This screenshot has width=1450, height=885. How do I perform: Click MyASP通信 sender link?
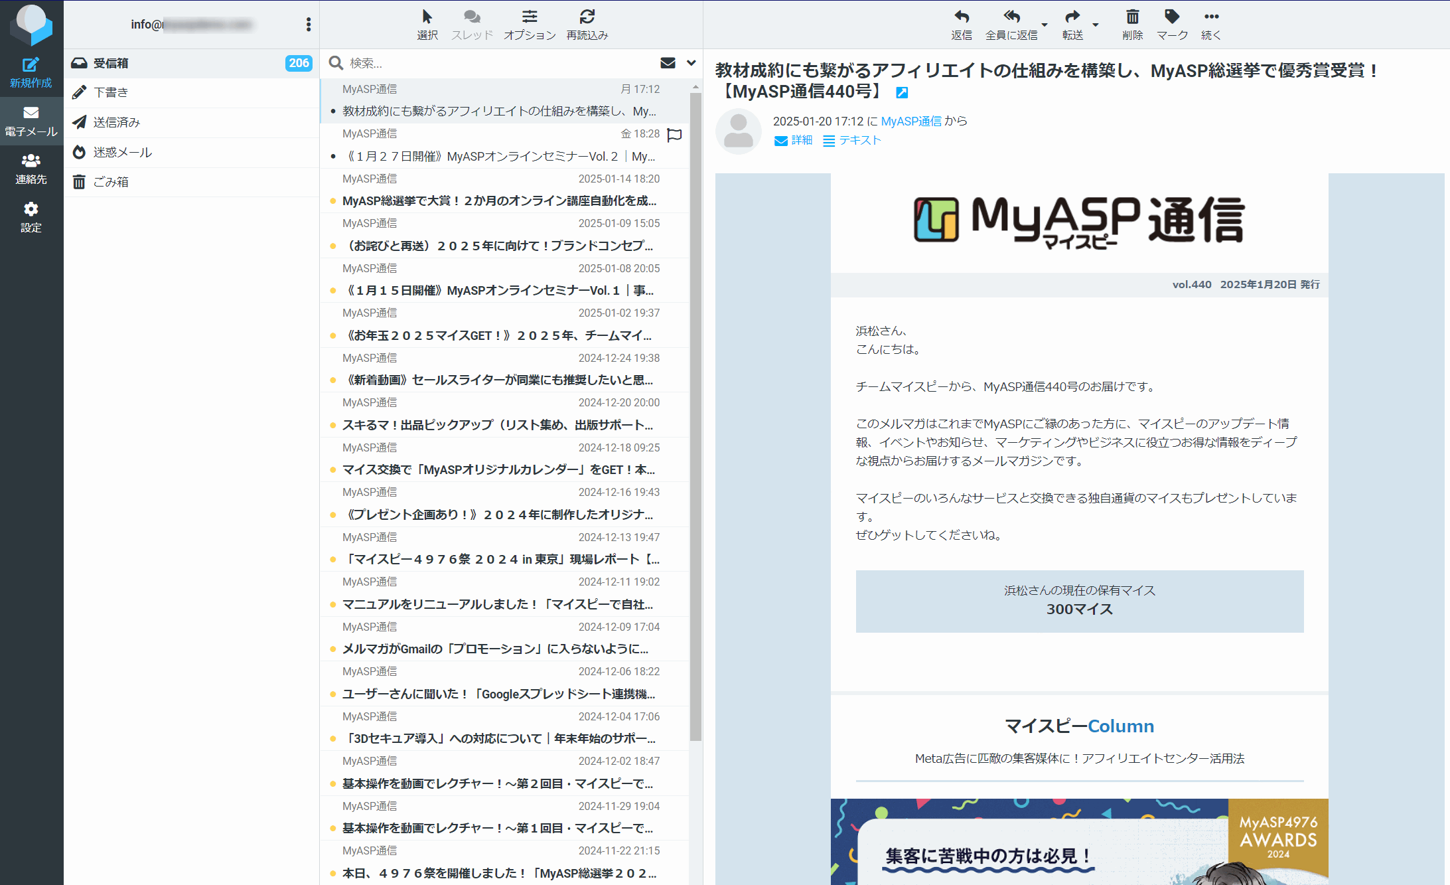pyautogui.click(x=911, y=121)
